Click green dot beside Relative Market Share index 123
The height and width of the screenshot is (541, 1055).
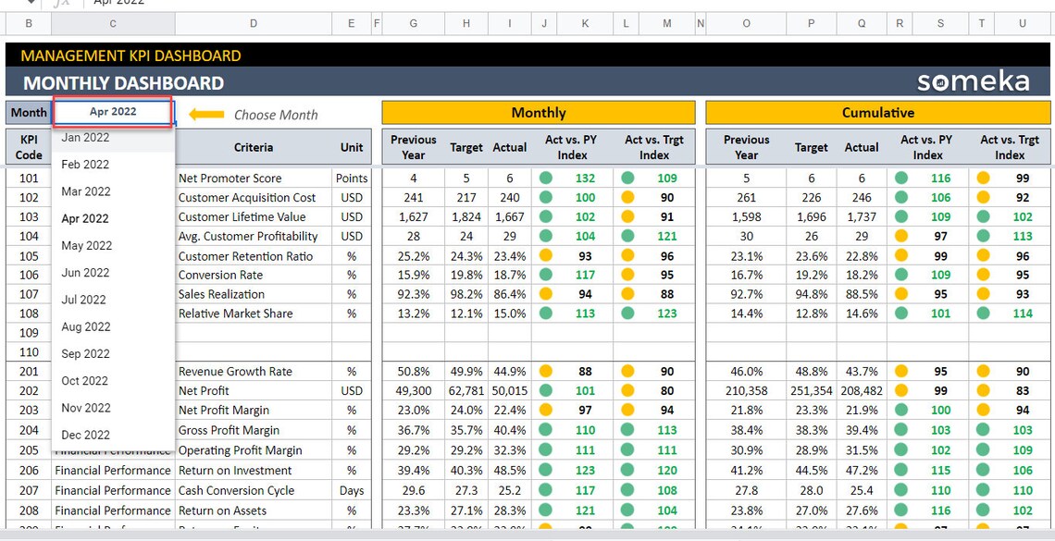click(x=627, y=314)
